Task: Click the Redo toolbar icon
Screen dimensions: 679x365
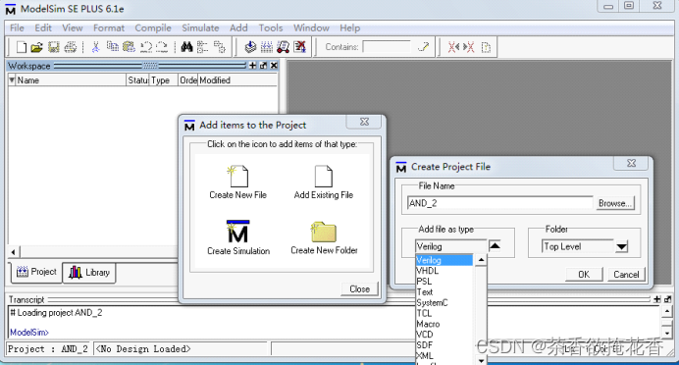Action: coord(162,47)
